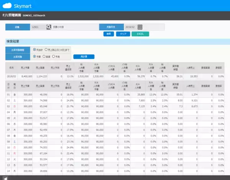This screenshot has width=230, height=180.
Task: Open store search with magnifier icon
Action: click(x=49, y=27)
